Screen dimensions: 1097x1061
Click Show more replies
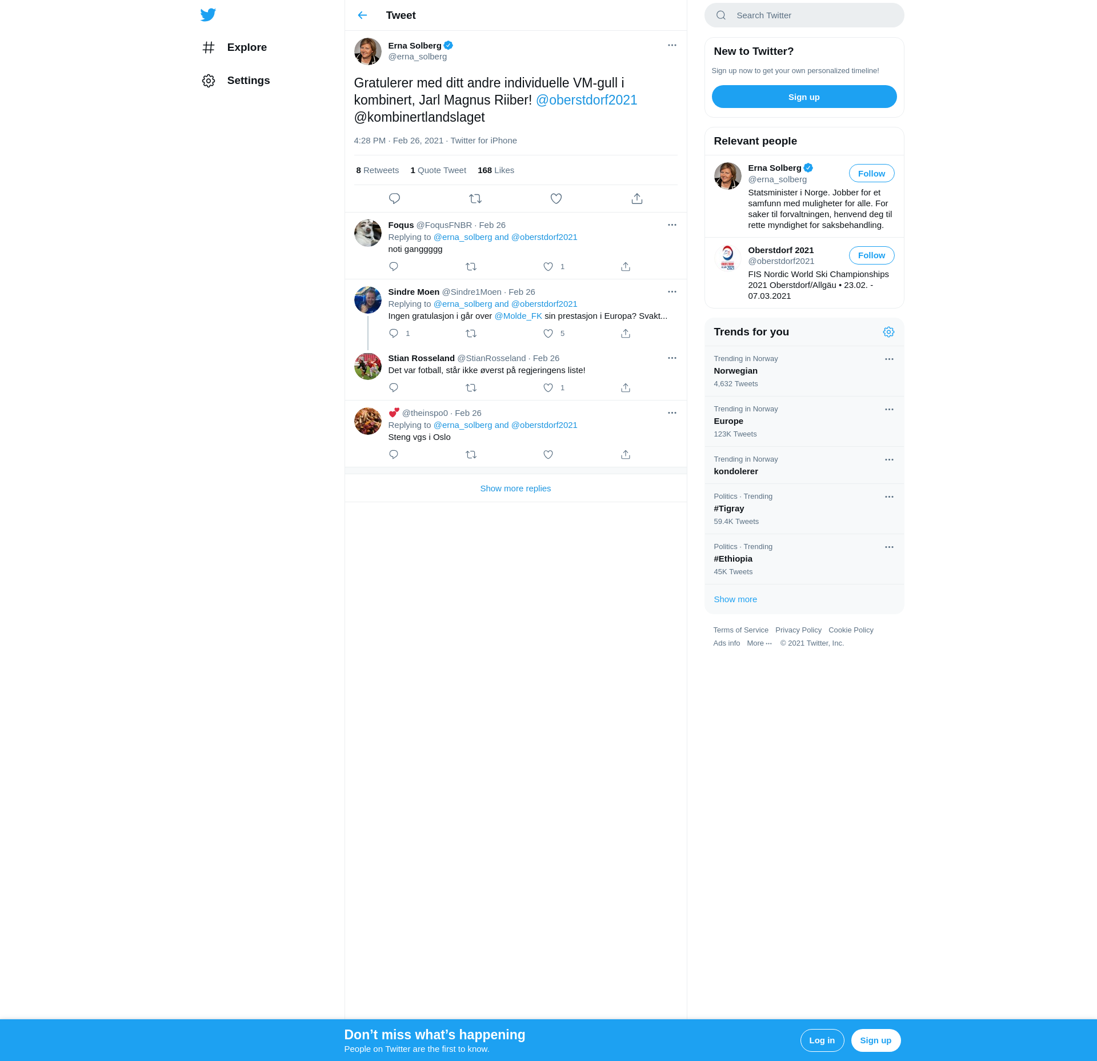pos(515,489)
